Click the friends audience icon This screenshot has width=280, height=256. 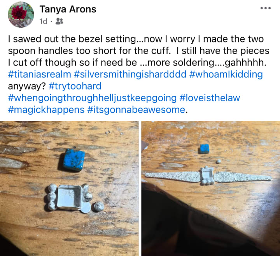coord(59,21)
